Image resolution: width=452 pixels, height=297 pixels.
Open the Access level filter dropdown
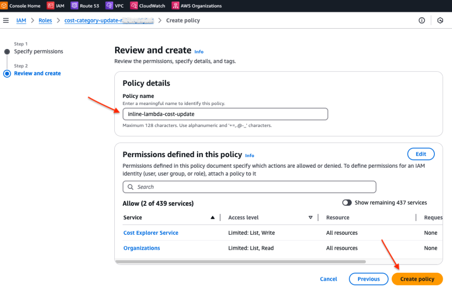pos(310,217)
